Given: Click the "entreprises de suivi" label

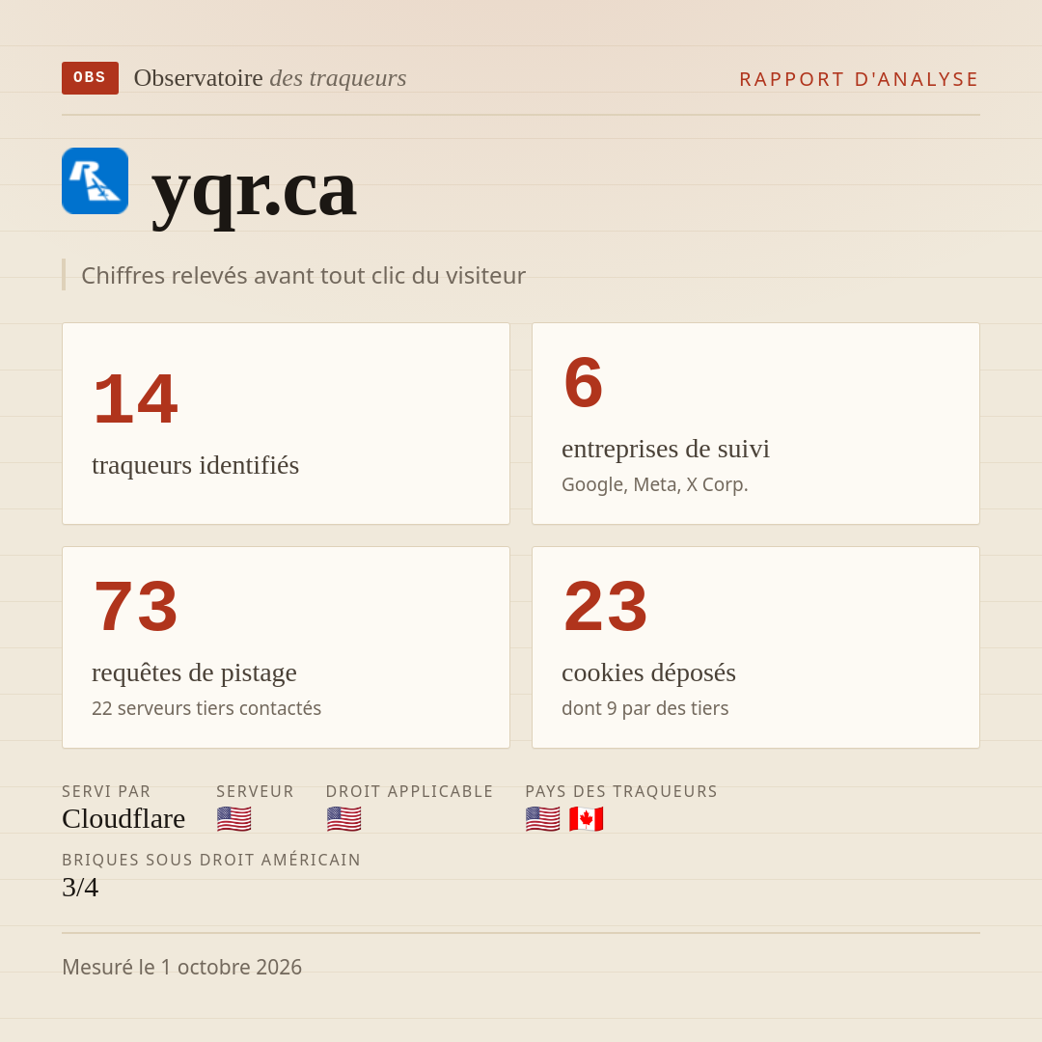Looking at the screenshot, I should pyautogui.click(x=665, y=450).
